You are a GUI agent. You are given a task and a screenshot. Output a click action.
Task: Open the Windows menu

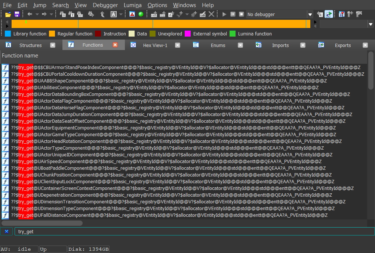point(184,5)
